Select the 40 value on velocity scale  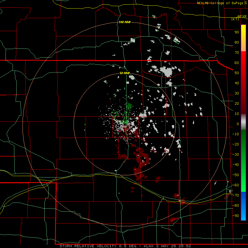pyautogui.click(x=237, y=83)
